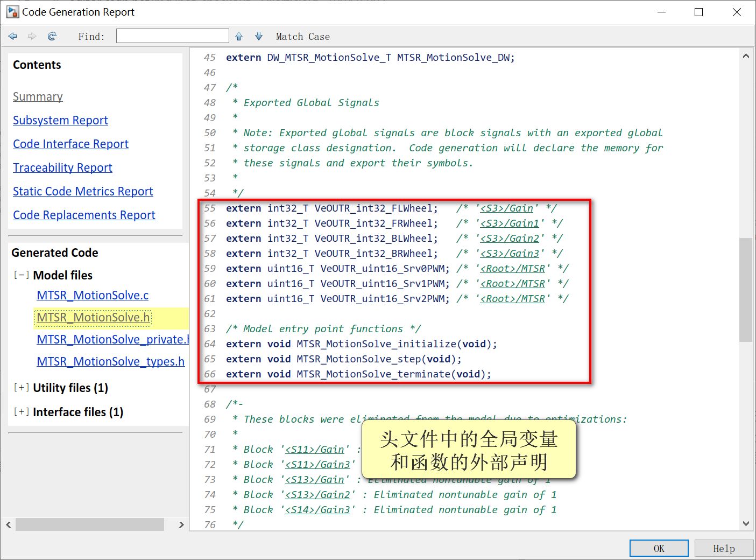756x560 pixels.
Task: Follow the <S13>/Gain2 block link
Action: 317,495
